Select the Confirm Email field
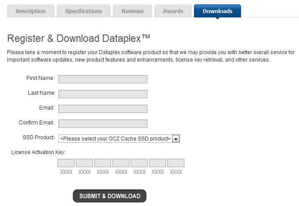The image size is (299, 206). pos(103,124)
